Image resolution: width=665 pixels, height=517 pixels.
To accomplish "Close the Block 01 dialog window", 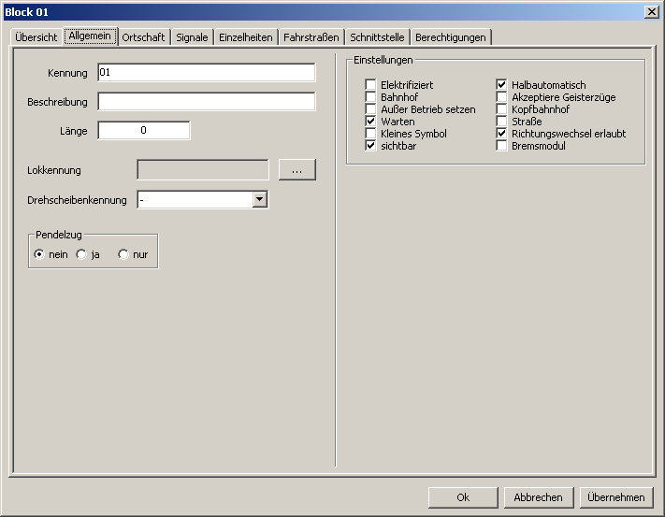I will coord(651,11).
